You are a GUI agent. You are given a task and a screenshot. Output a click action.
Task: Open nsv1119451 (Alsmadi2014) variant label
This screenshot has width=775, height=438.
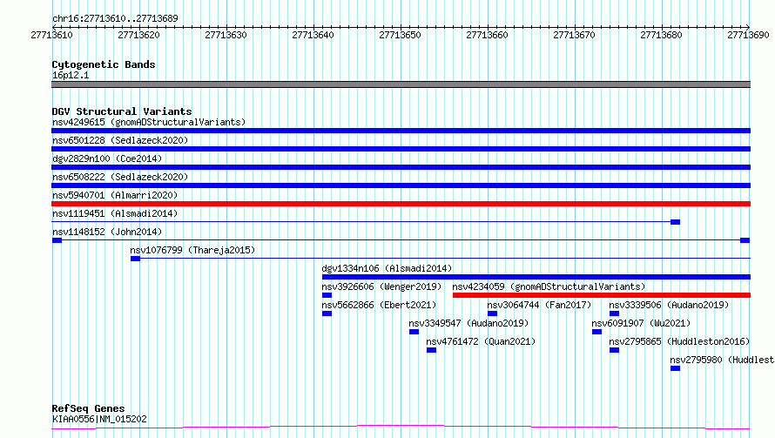click(x=115, y=213)
